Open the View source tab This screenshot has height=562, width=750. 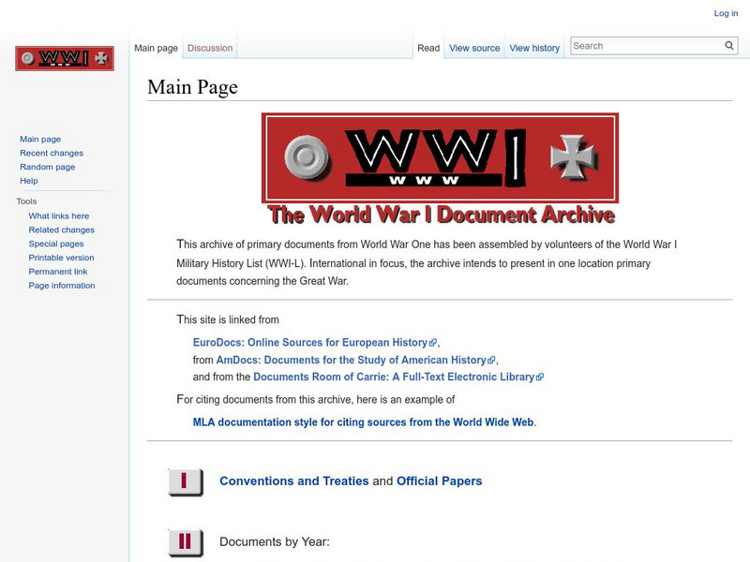tap(474, 48)
